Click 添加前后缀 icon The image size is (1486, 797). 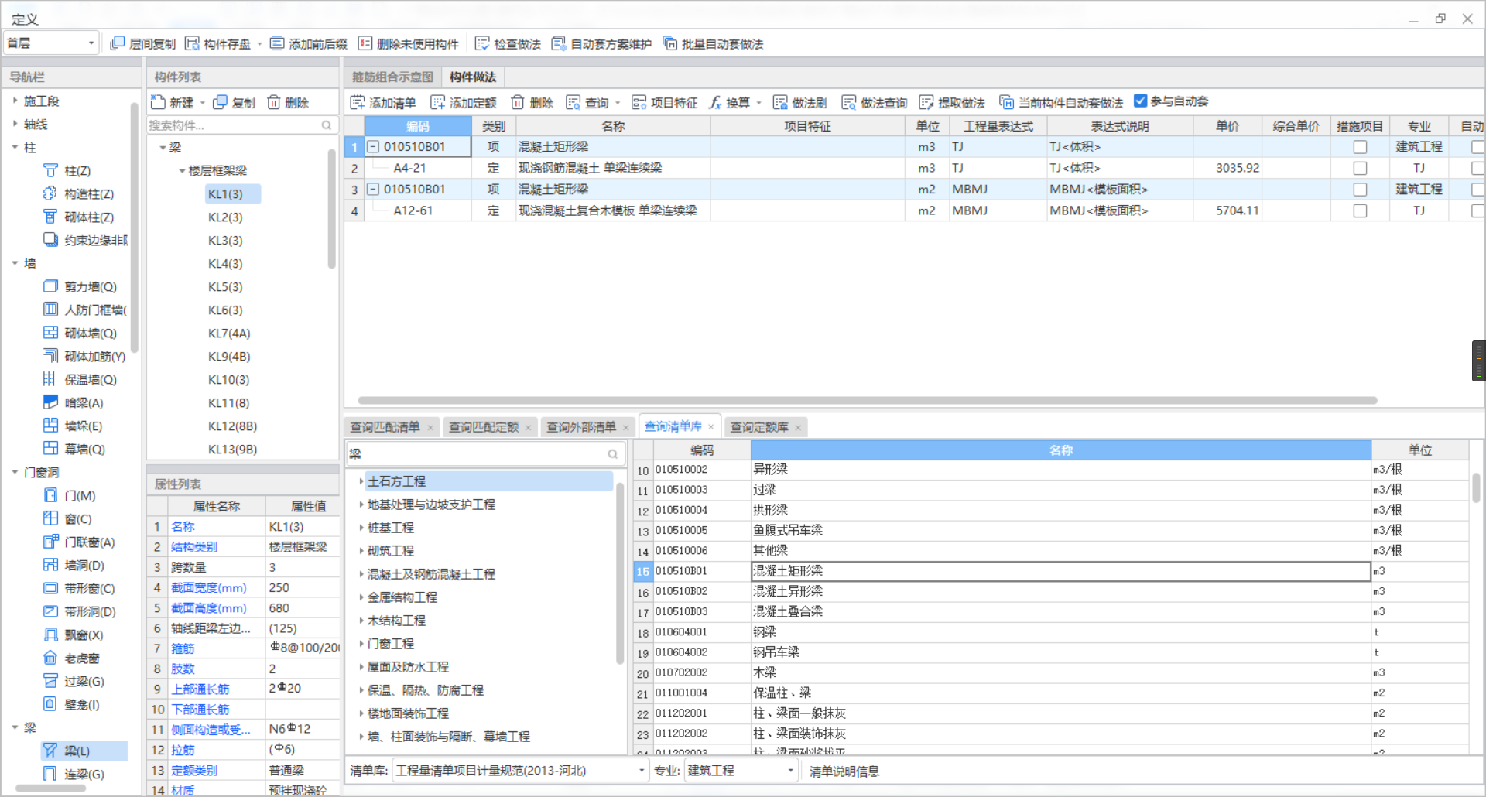click(x=277, y=43)
